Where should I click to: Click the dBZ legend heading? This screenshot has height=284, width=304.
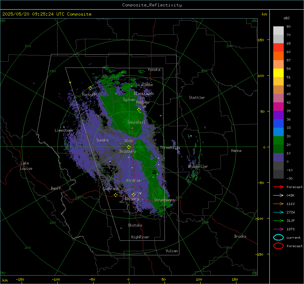pyautogui.click(x=286, y=18)
